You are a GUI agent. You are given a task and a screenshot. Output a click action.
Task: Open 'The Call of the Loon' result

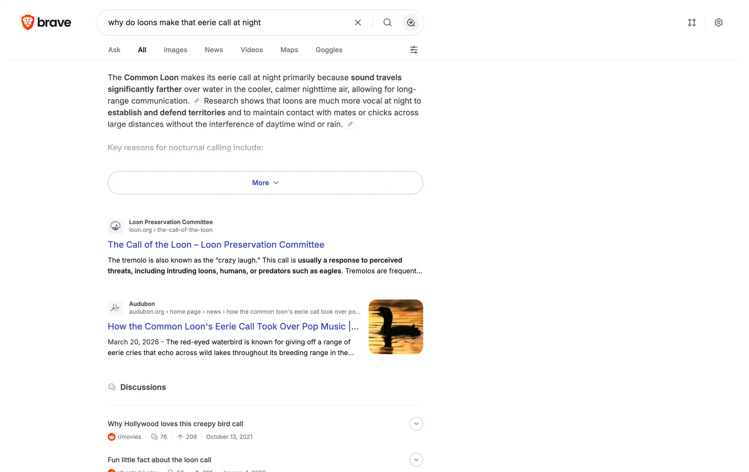(216, 245)
